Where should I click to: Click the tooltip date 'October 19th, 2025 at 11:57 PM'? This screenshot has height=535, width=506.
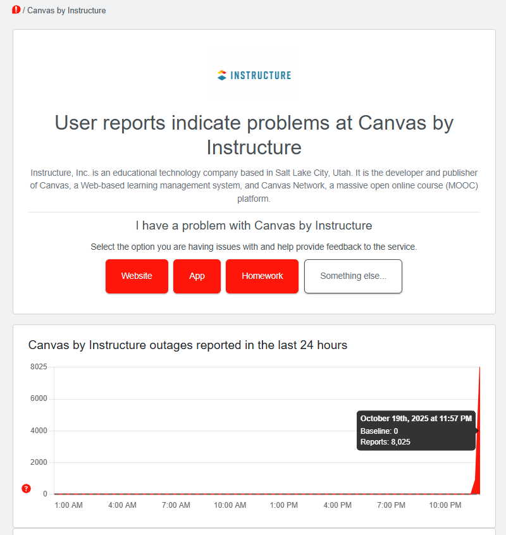[416, 419]
